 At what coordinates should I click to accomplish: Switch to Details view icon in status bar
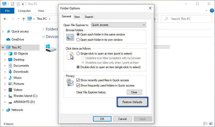click(x=205, y=124)
